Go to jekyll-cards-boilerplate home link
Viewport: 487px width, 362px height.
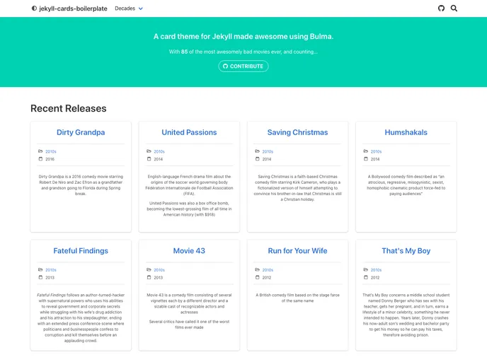[x=73, y=8]
